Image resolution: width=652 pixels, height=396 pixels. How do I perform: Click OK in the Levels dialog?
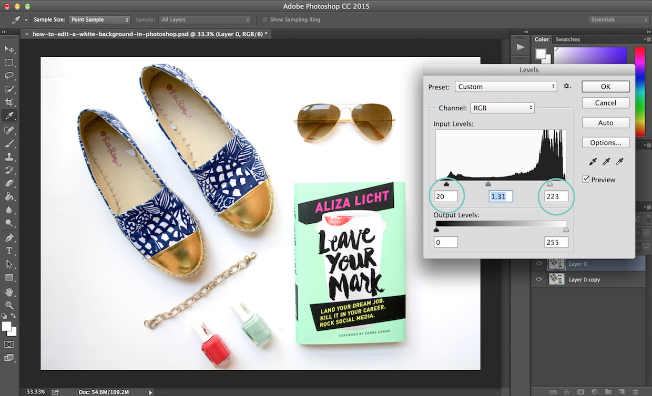click(x=605, y=87)
